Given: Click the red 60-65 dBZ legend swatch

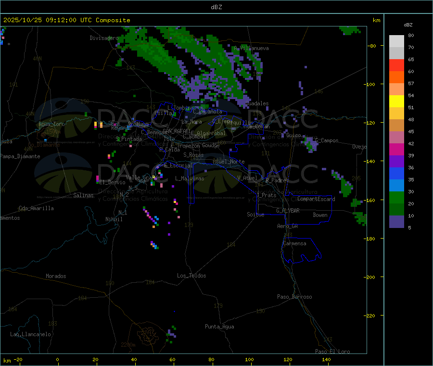Looking at the screenshot, I should click(396, 65).
